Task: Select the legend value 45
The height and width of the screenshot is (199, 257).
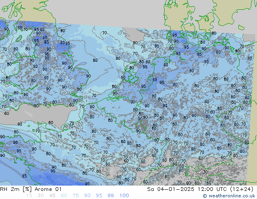Action: click(52, 196)
